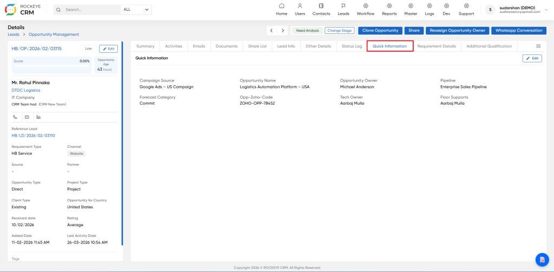Click Edit button beside the Low priority badge
The width and height of the screenshot is (554, 272).
coord(108,49)
